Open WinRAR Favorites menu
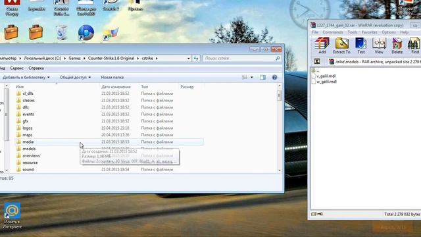 coord(369,32)
